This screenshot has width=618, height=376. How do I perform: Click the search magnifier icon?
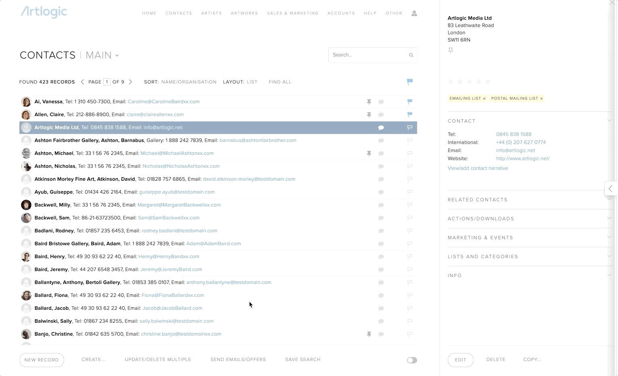point(411,55)
